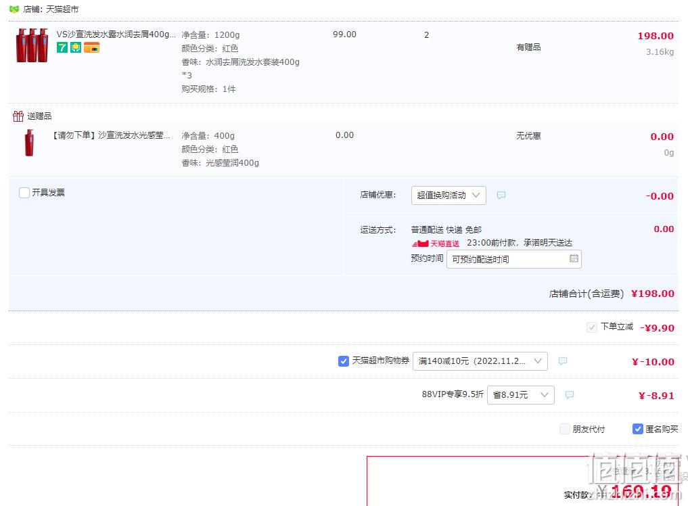The image size is (688, 506).
Task: Click the comment icon beside 省8.91元
Action: 570,394
